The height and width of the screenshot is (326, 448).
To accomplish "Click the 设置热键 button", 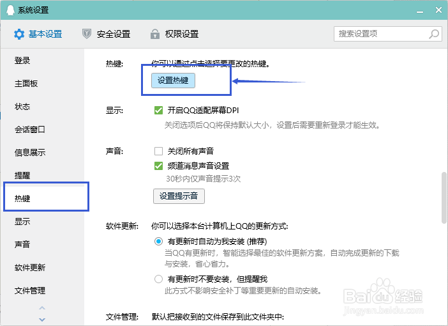I will pyautogui.click(x=173, y=81).
